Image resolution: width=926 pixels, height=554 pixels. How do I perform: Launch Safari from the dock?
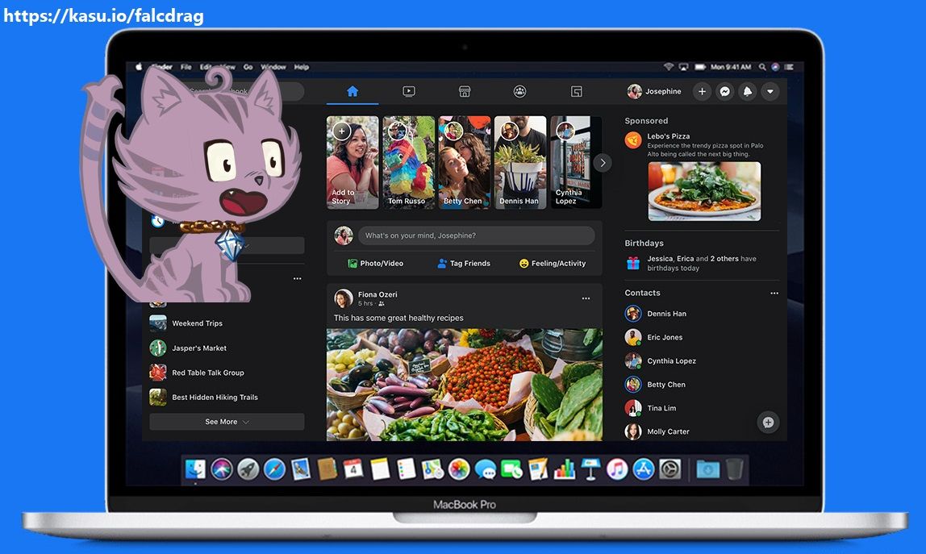point(274,469)
